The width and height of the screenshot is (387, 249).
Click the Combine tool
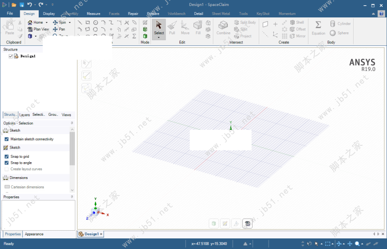click(x=223, y=28)
